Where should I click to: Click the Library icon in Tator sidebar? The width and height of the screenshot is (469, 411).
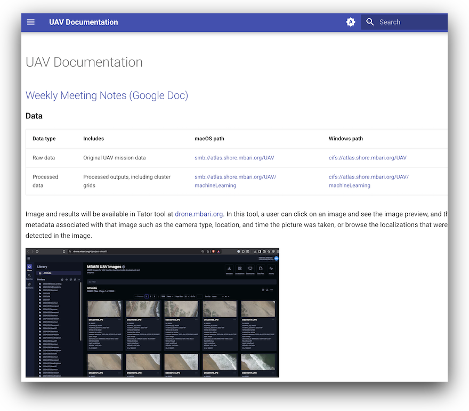coord(29,267)
